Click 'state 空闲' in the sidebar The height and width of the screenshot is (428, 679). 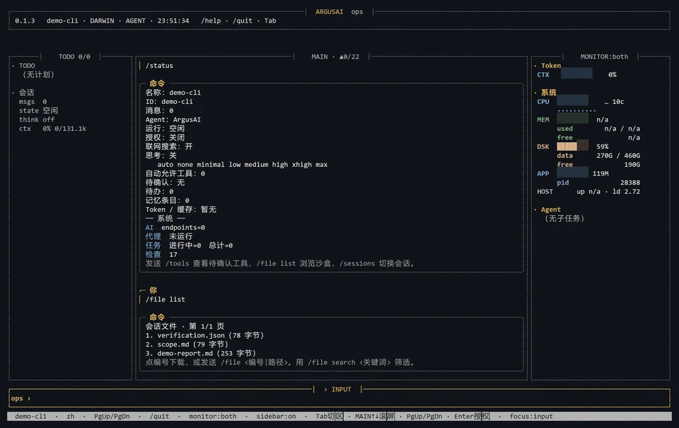click(38, 110)
